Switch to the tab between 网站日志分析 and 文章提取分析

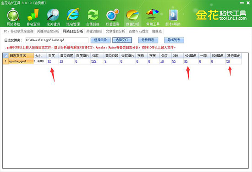[x=94, y=31]
